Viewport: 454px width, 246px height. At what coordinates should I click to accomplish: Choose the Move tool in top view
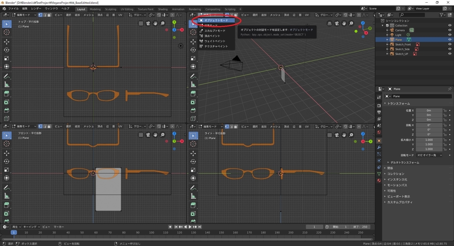click(6, 42)
